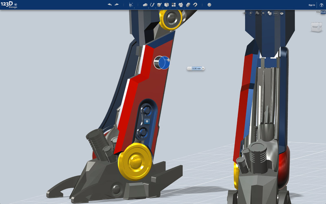
Task: Open the Primitives shapes tool
Action: point(145,5)
